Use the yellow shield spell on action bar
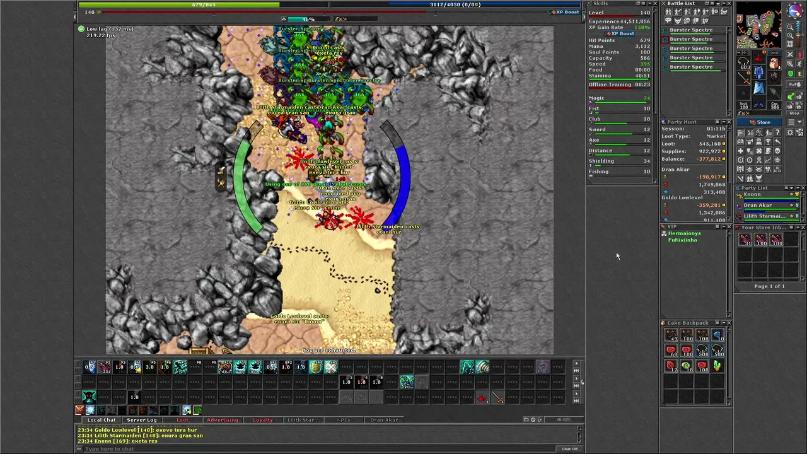Viewport: 807px width, 454px height. pyautogui.click(x=315, y=366)
